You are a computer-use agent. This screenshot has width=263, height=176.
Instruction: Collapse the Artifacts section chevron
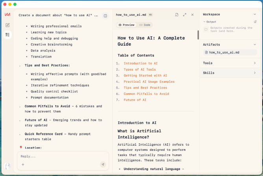(255, 44)
